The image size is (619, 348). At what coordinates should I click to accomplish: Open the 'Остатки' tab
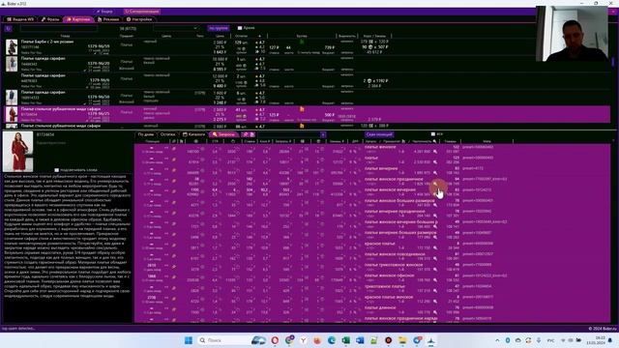tap(167, 134)
